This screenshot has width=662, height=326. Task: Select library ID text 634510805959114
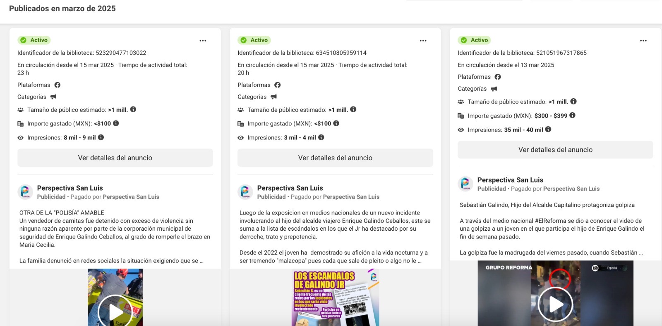pos(341,53)
